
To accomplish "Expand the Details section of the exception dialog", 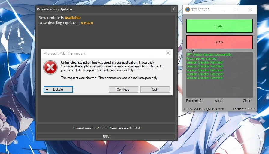I will 58,89.
